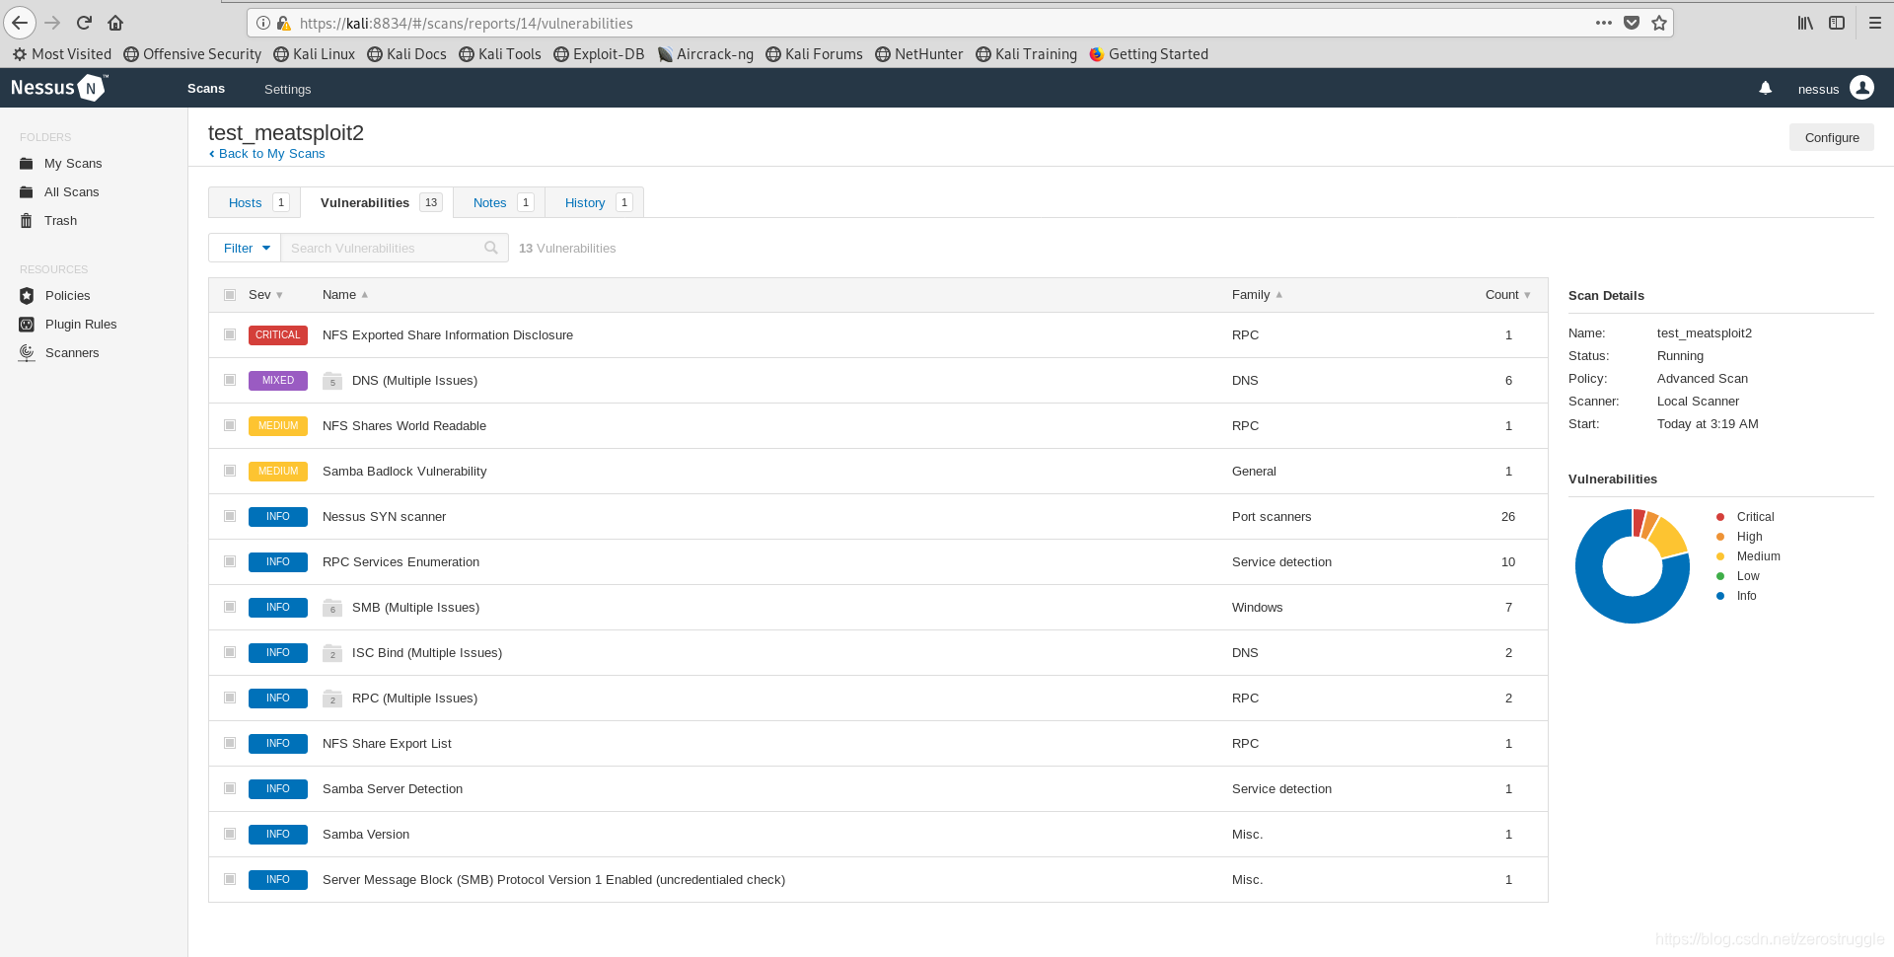Open the Firefox hamburger menu
The height and width of the screenshot is (957, 1894).
(x=1875, y=23)
